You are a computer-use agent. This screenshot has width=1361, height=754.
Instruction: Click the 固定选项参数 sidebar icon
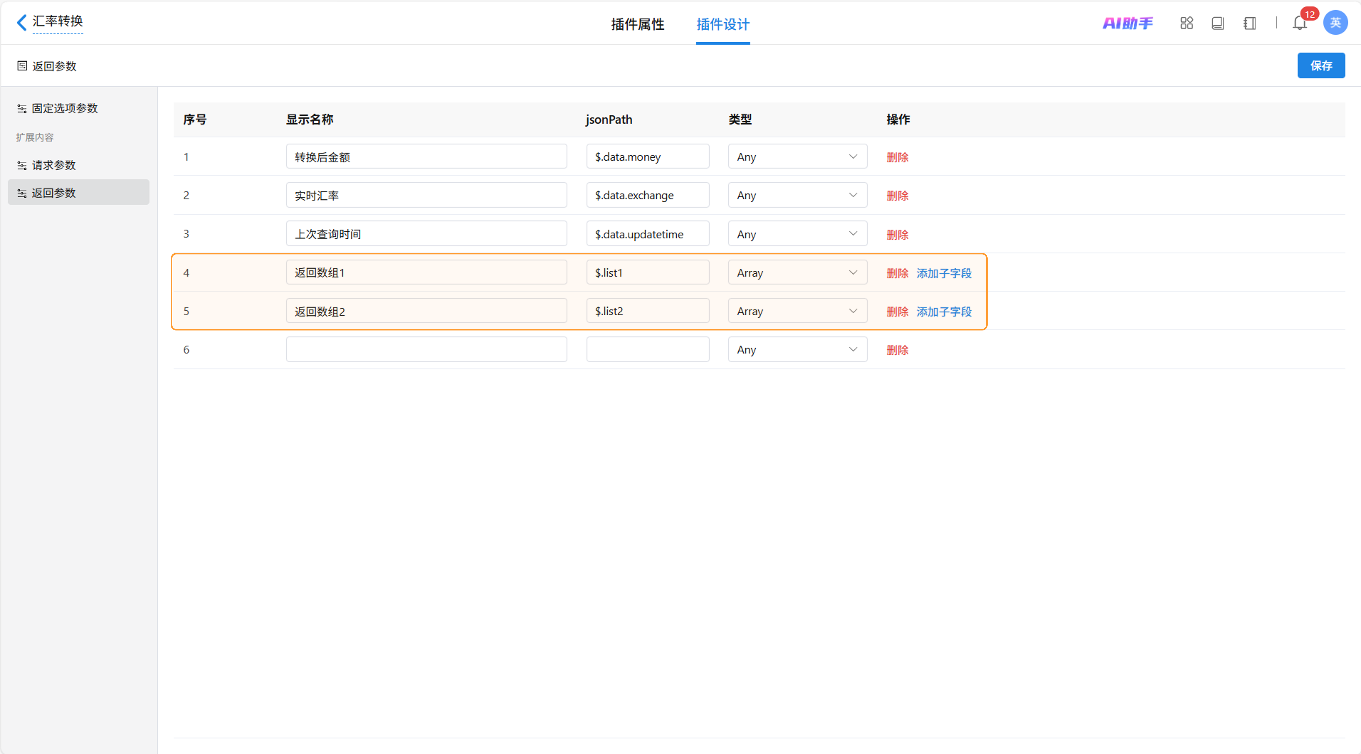[x=22, y=108]
